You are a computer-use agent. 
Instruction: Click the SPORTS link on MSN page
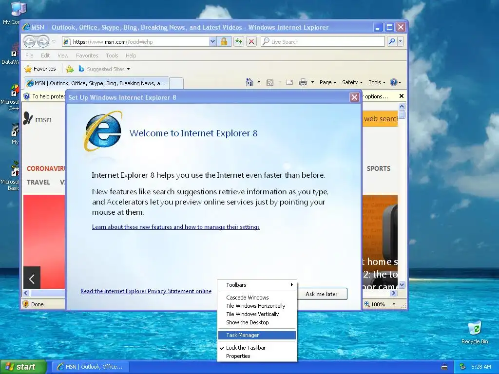point(378,168)
